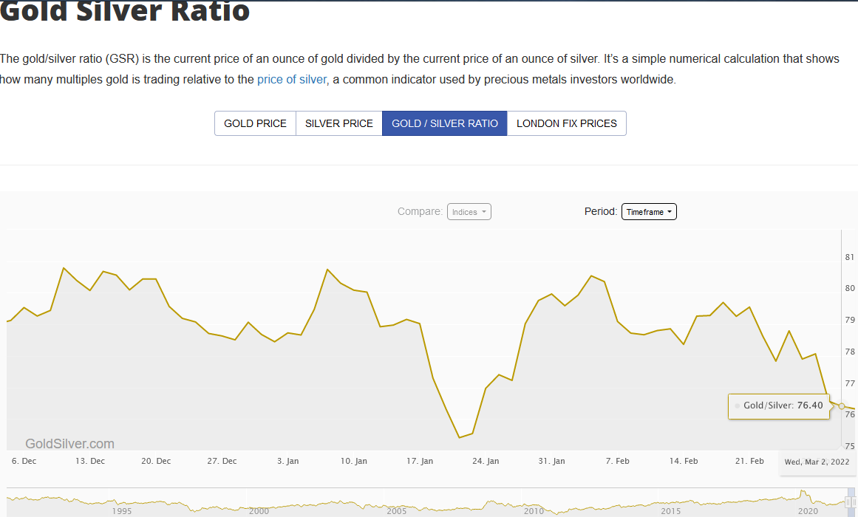Select the GOLD / SILVER RATIO tab

(445, 123)
